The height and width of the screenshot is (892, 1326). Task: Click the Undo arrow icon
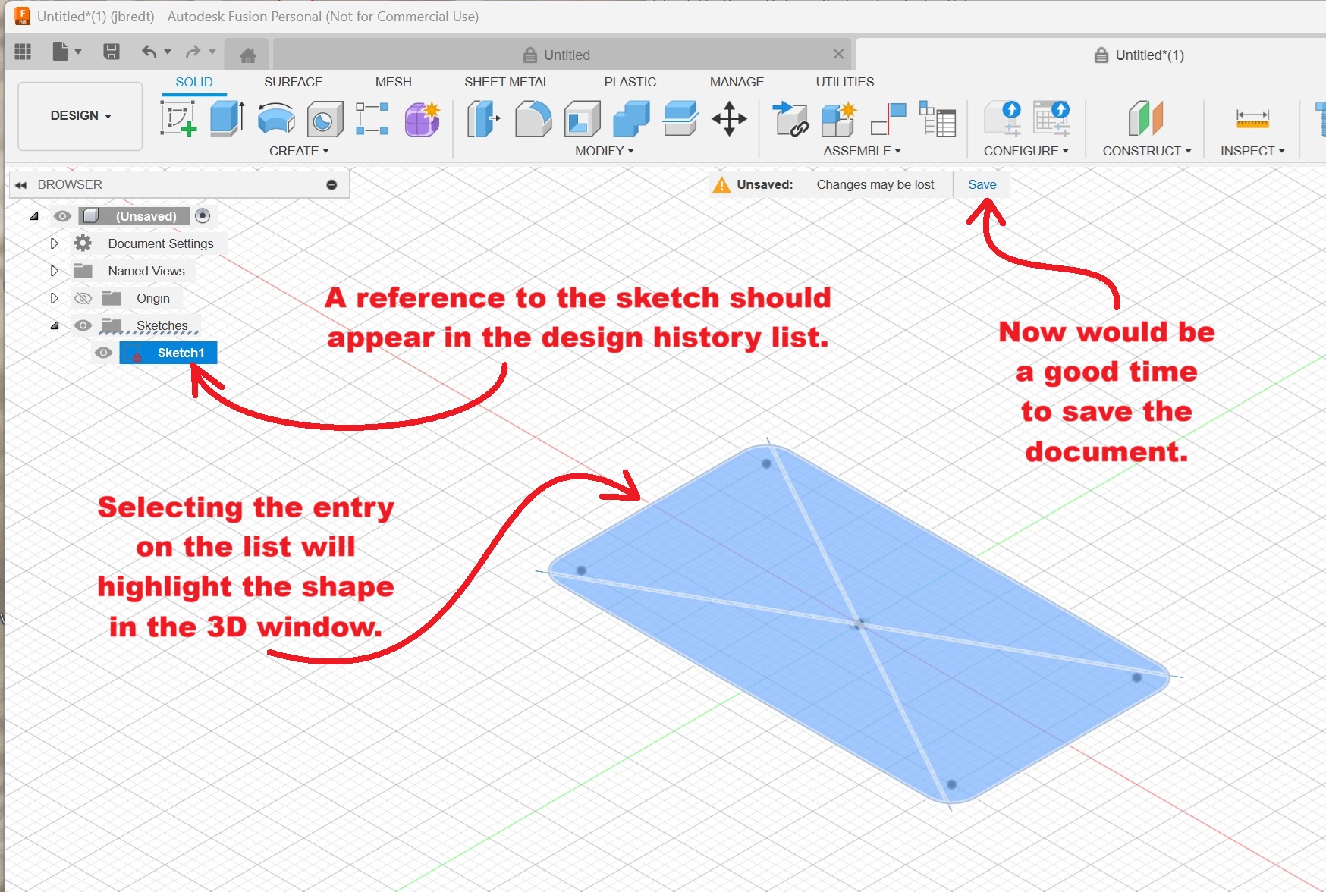coord(149,52)
